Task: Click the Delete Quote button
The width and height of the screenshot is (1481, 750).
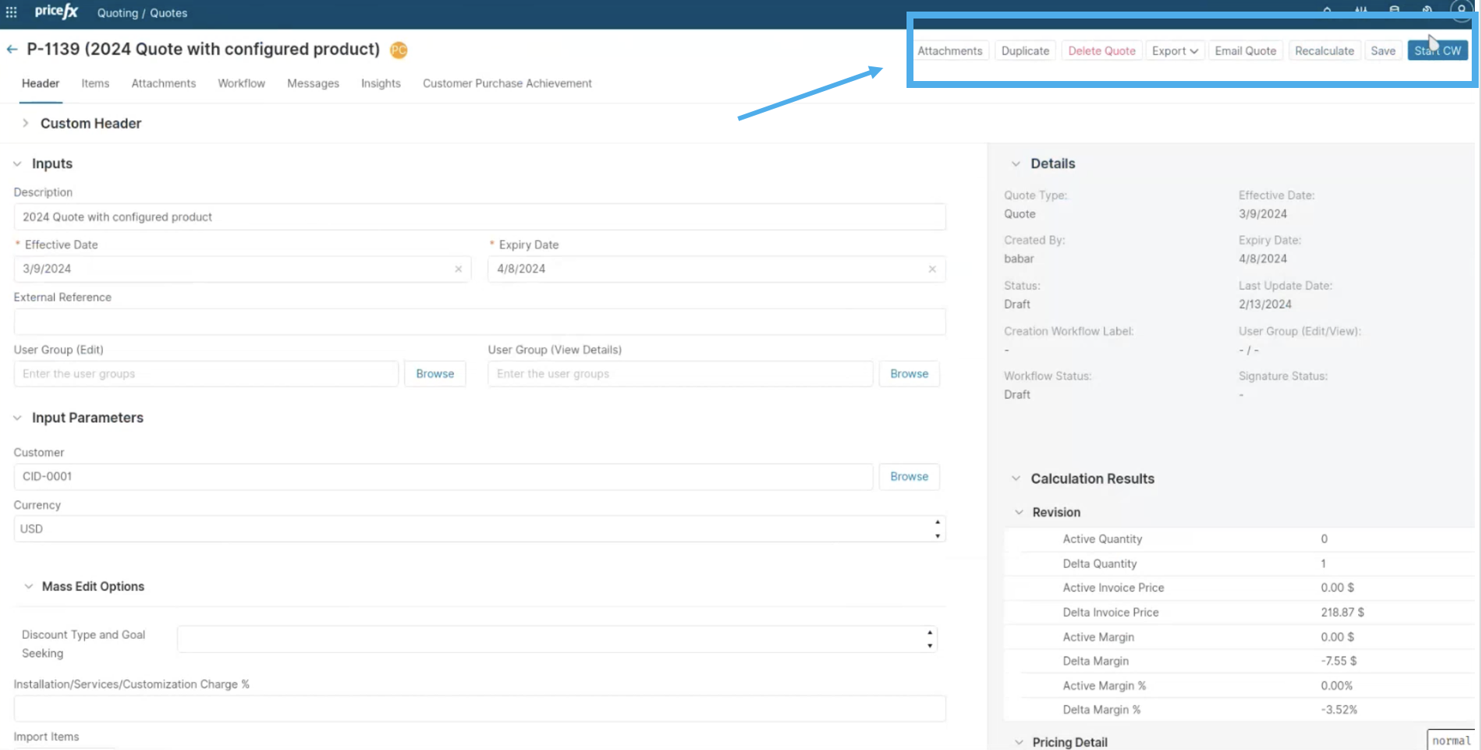Action: pyautogui.click(x=1101, y=51)
